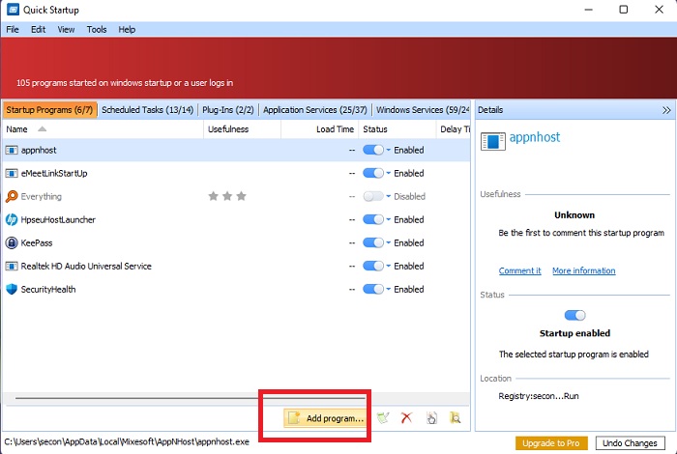Click the open folder location search icon
677x454 pixels.
pos(456,417)
